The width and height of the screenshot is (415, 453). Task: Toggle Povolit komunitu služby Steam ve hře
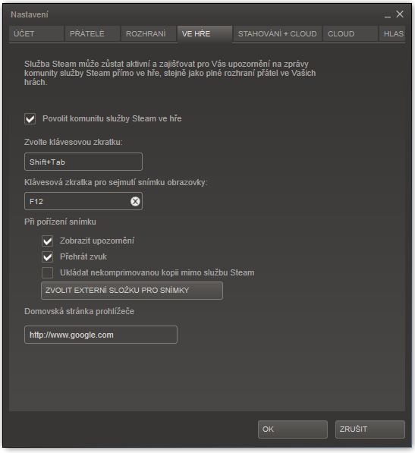[x=30, y=118]
